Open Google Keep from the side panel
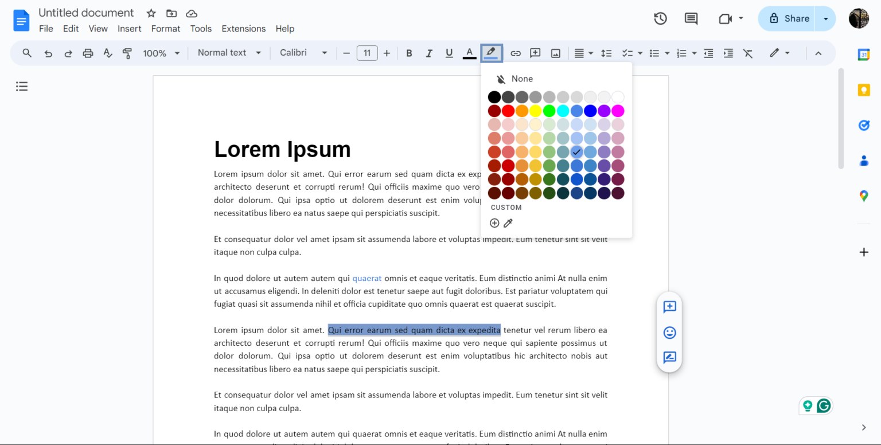This screenshot has height=445, width=881. (864, 89)
